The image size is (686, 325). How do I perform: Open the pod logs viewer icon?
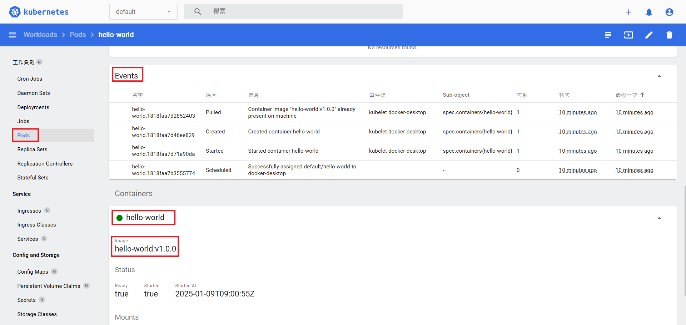point(608,35)
